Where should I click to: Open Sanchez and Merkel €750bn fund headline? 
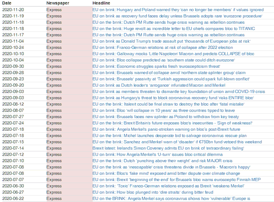[x=177, y=142]
